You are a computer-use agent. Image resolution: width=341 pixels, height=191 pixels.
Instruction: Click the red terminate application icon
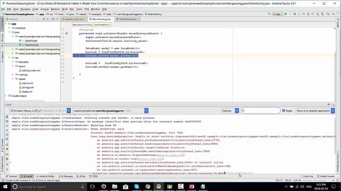(x=7, y=164)
